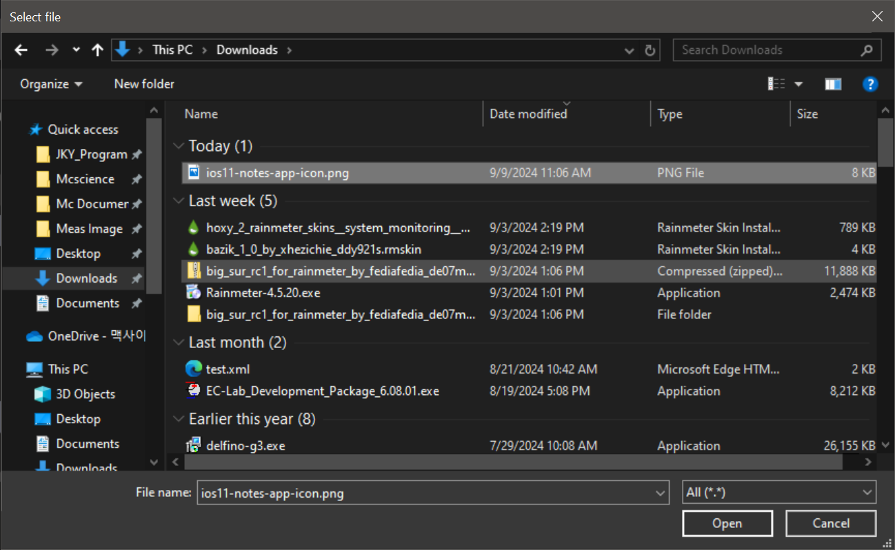Viewport: 895px width, 550px height.
Task: Open the Mcscience pinned folder
Action: pyautogui.click(x=85, y=179)
